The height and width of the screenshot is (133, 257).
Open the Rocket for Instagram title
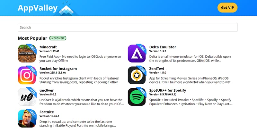pyautogui.click(x=58, y=69)
